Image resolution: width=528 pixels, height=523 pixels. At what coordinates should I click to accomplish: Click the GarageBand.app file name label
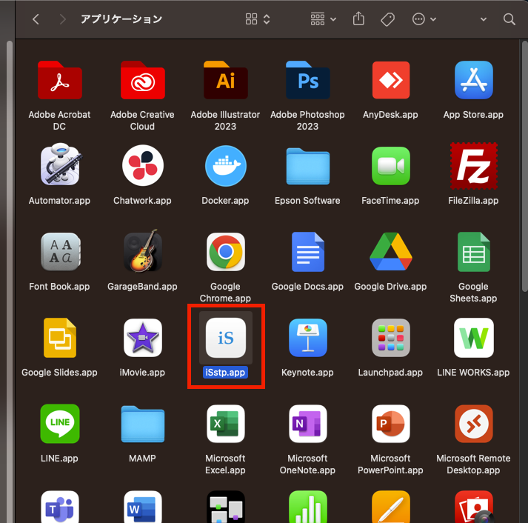point(142,287)
